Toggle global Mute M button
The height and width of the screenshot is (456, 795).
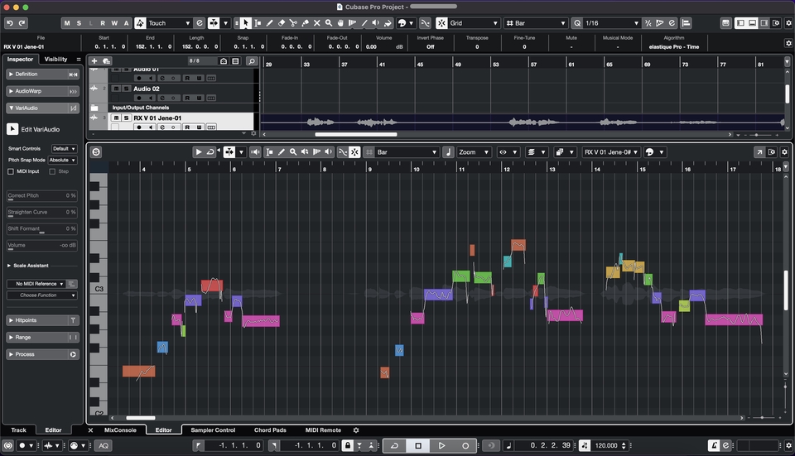pyautogui.click(x=67, y=23)
